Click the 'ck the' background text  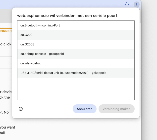(x=5, y=97)
